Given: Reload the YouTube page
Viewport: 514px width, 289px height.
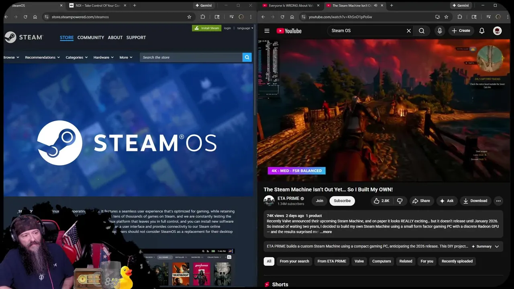Looking at the screenshot, I should (x=282, y=17).
